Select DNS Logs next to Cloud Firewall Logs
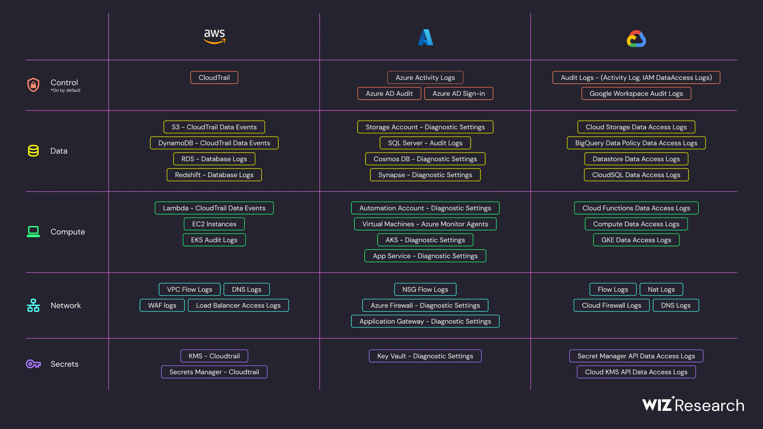Image resolution: width=763 pixels, height=429 pixels. point(676,305)
